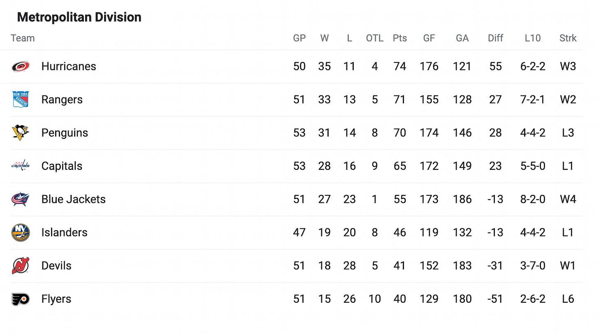
Task: Select the Devils team logo
Action: click(20, 266)
